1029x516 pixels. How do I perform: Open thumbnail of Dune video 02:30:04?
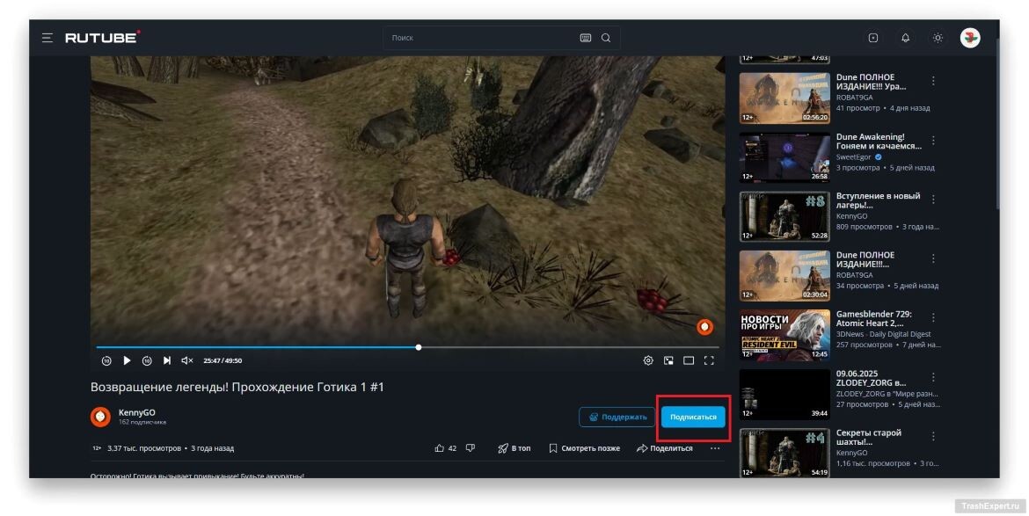(785, 275)
